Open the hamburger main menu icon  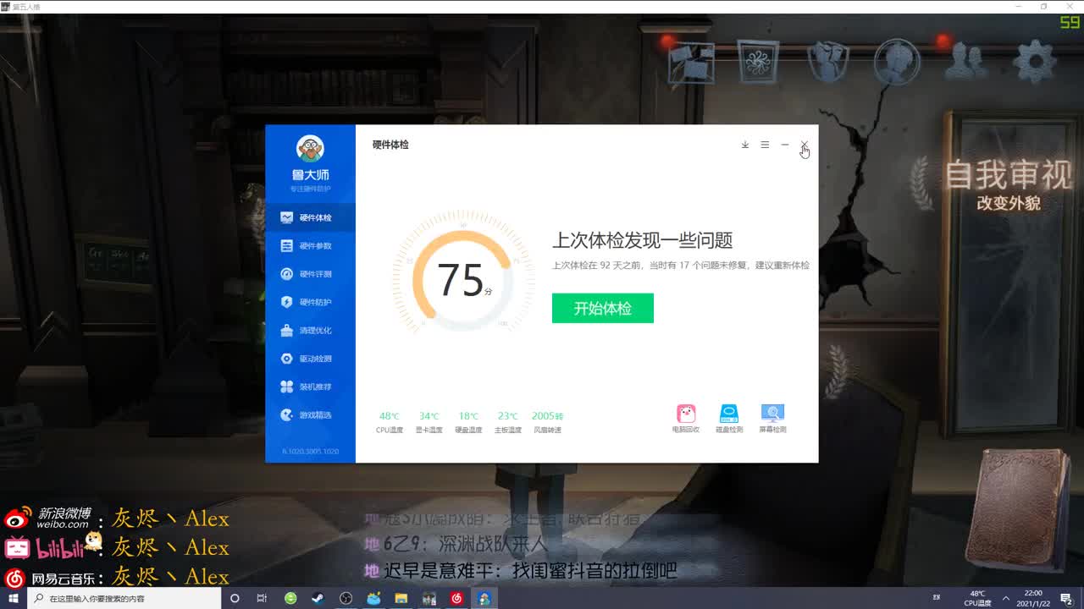pyautogui.click(x=765, y=145)
